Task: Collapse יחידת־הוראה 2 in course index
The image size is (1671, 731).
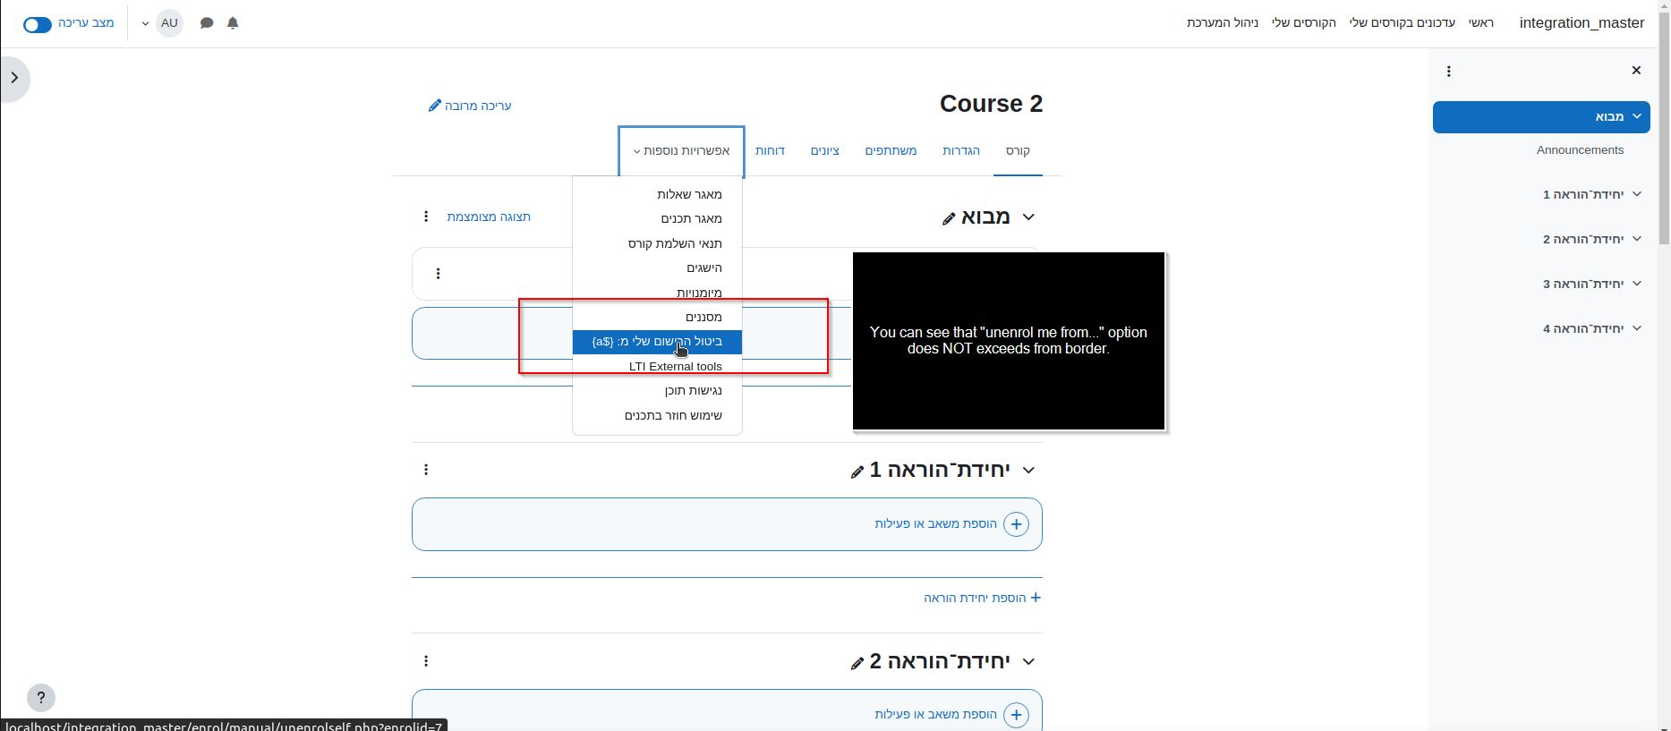Action: coord(1637,239)
